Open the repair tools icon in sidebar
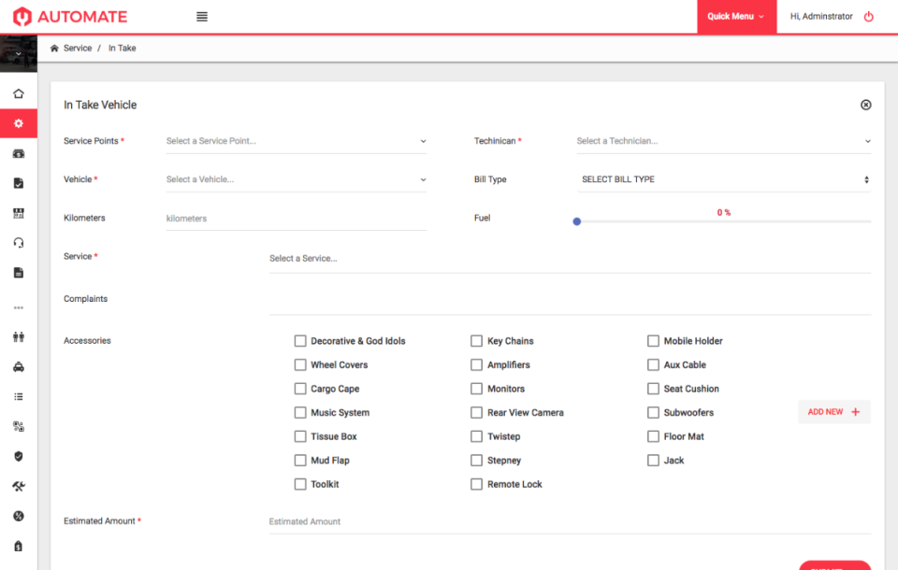The height and width of the screenshot is (570, 898). (x=19, y=486)
